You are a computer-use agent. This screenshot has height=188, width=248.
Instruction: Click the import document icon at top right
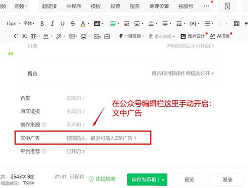pyautogui.click(x=227, y=6)
